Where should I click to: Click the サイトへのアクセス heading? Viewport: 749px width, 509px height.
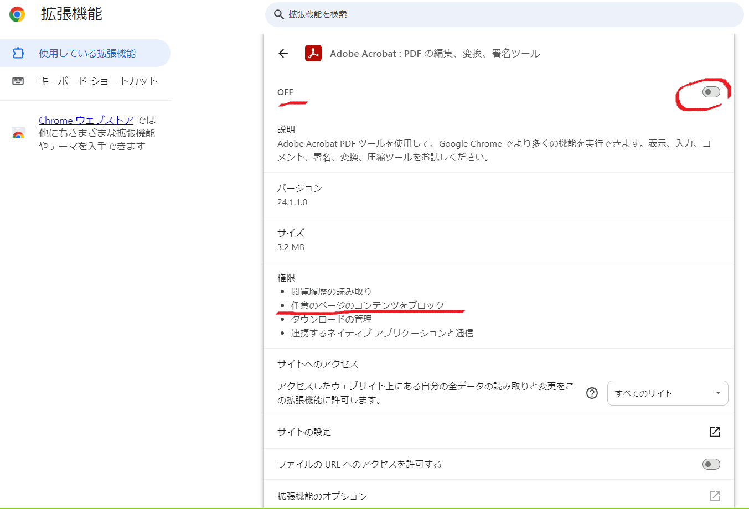pyautogui.click(x=318, y=364)
